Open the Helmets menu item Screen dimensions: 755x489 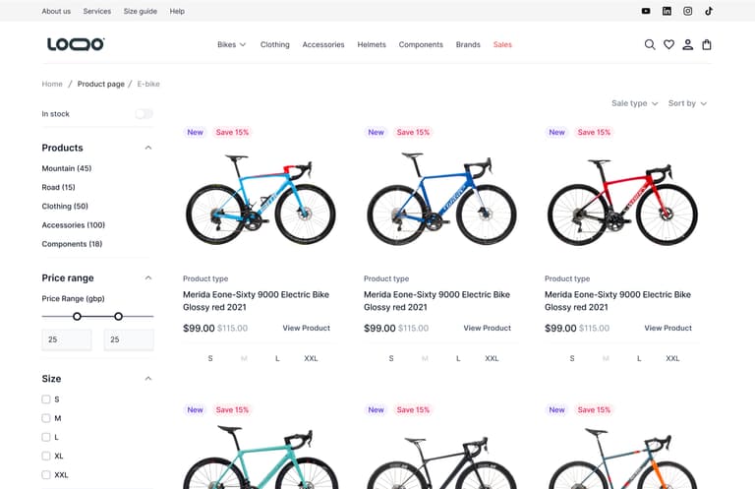click(x=372, y=44)
